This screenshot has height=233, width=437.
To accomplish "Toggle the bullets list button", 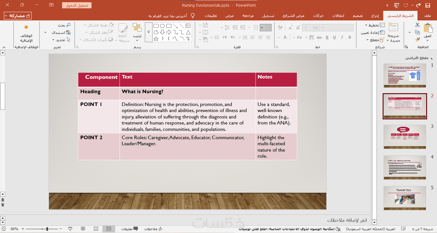I will click(x=268, y=27).
